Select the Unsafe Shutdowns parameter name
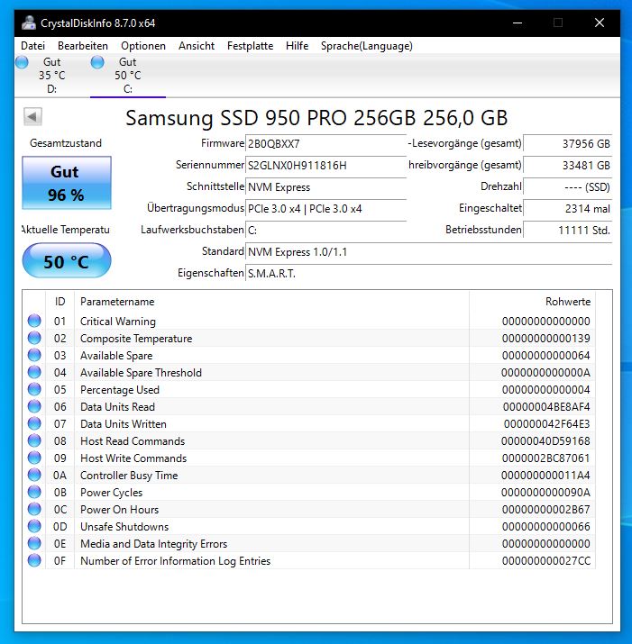Image resolution: width=632 pixels, height=644 pixels. tap(124, 527)
